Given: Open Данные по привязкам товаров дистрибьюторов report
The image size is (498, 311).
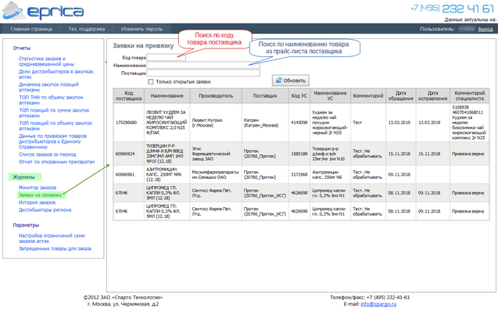Looking at the screenshot, I should 52,141.
